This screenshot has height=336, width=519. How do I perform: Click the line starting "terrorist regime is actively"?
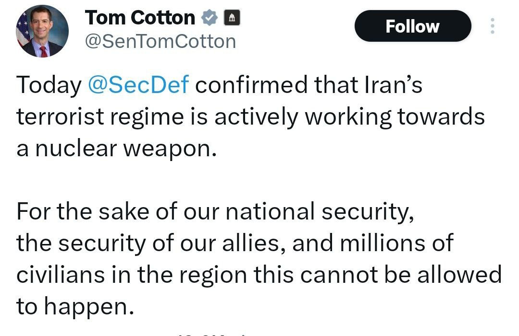click(x=250, y=117)
